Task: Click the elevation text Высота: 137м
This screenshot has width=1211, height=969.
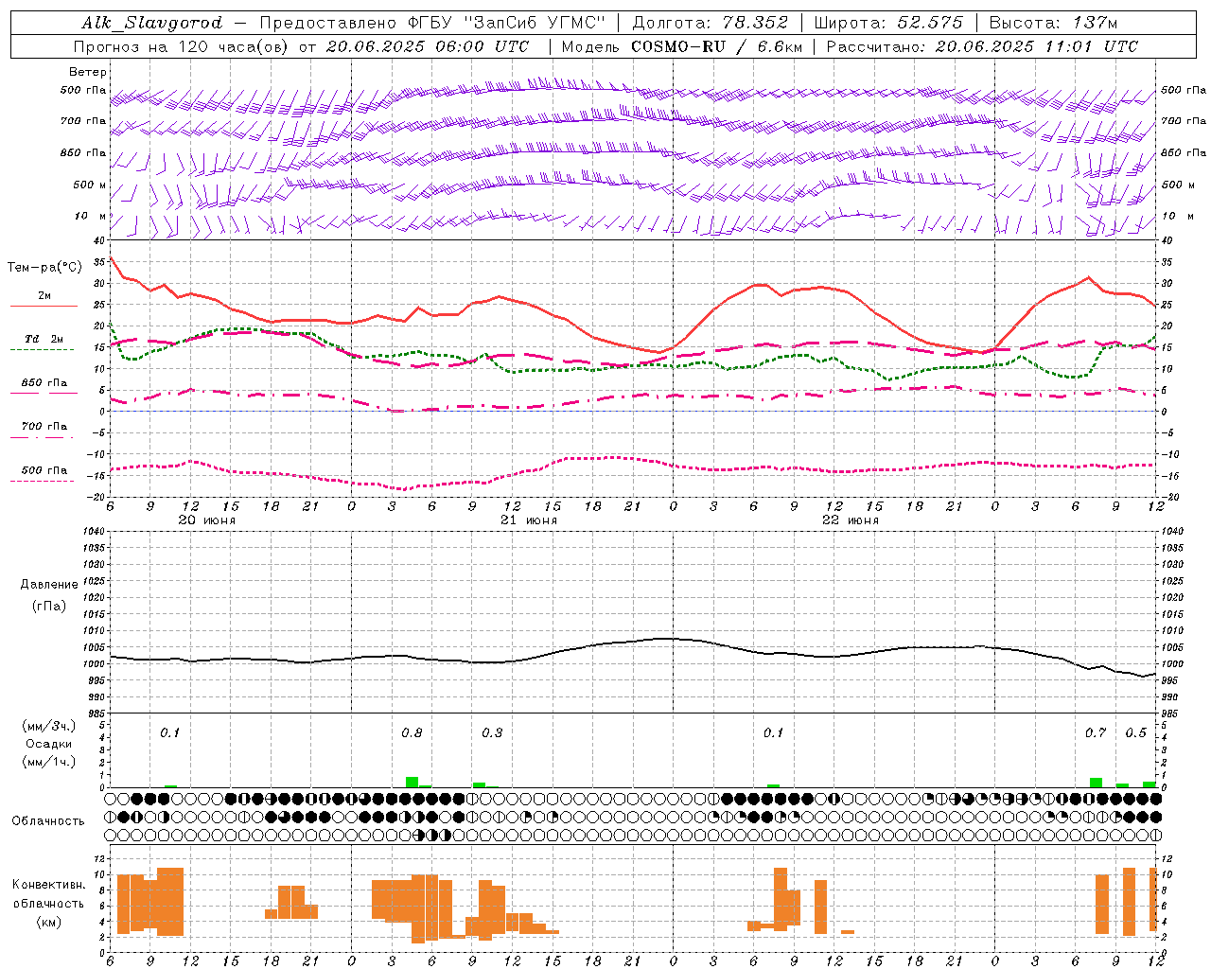Action: point(1053,23)
